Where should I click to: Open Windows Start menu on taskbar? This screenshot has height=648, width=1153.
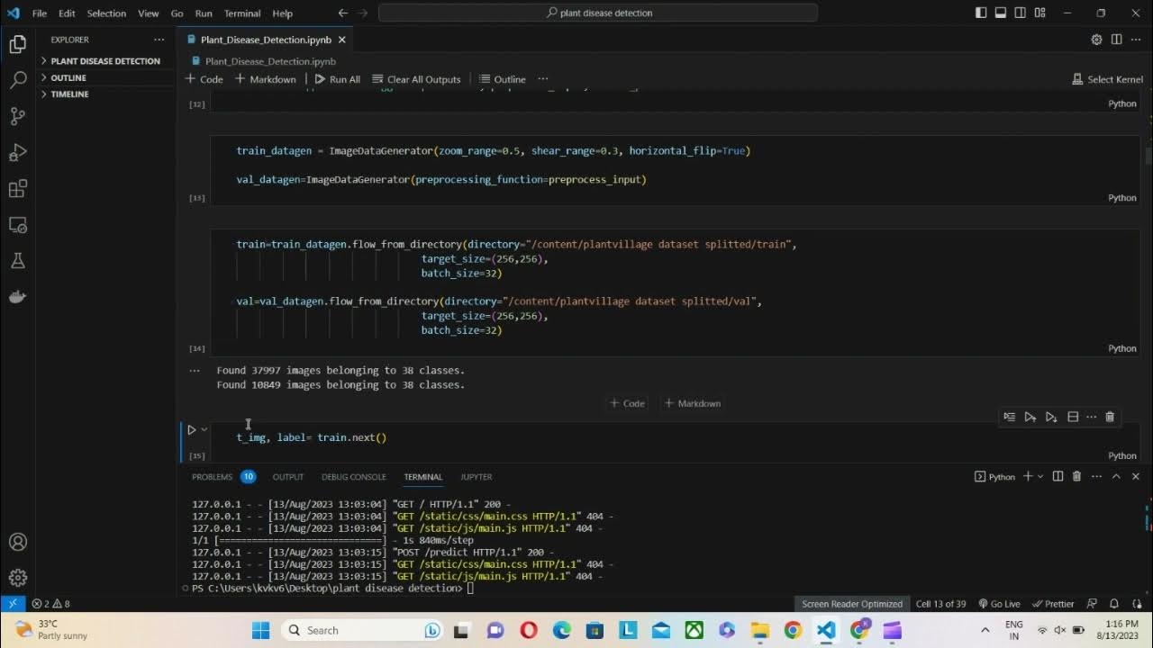[x=260, y=630]
